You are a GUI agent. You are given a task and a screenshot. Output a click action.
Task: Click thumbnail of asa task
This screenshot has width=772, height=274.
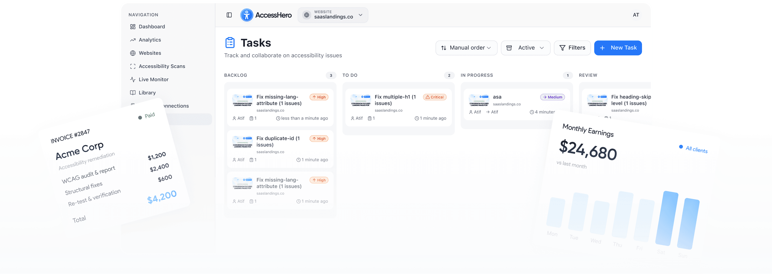tap(479, 101)
